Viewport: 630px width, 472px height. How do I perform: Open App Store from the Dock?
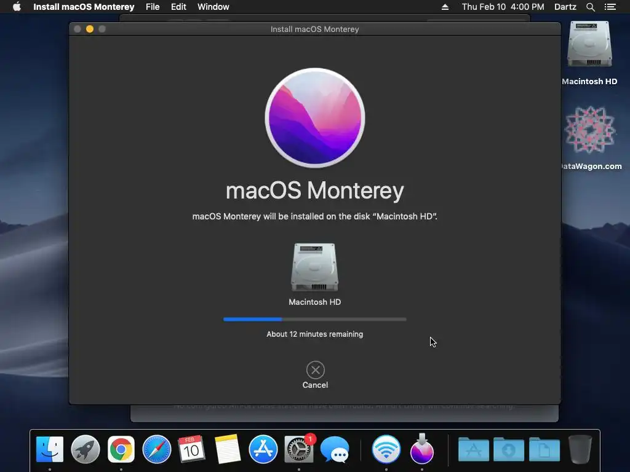coord(263,449)
